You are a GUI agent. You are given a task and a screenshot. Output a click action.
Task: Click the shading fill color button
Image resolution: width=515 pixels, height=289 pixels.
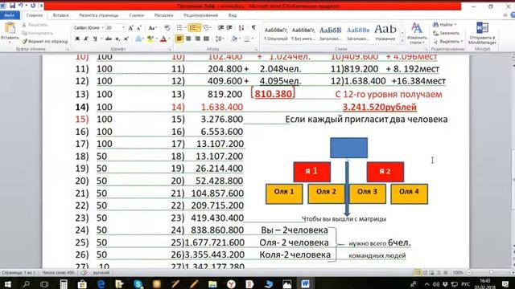click(234, 39)
